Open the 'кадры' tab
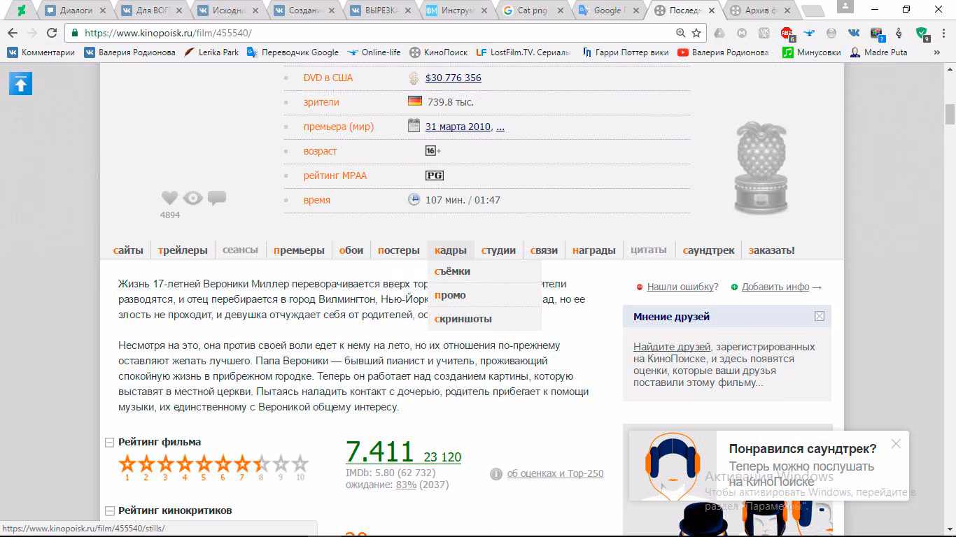Screen dimensions: 956x537 (x=451, y=250)
